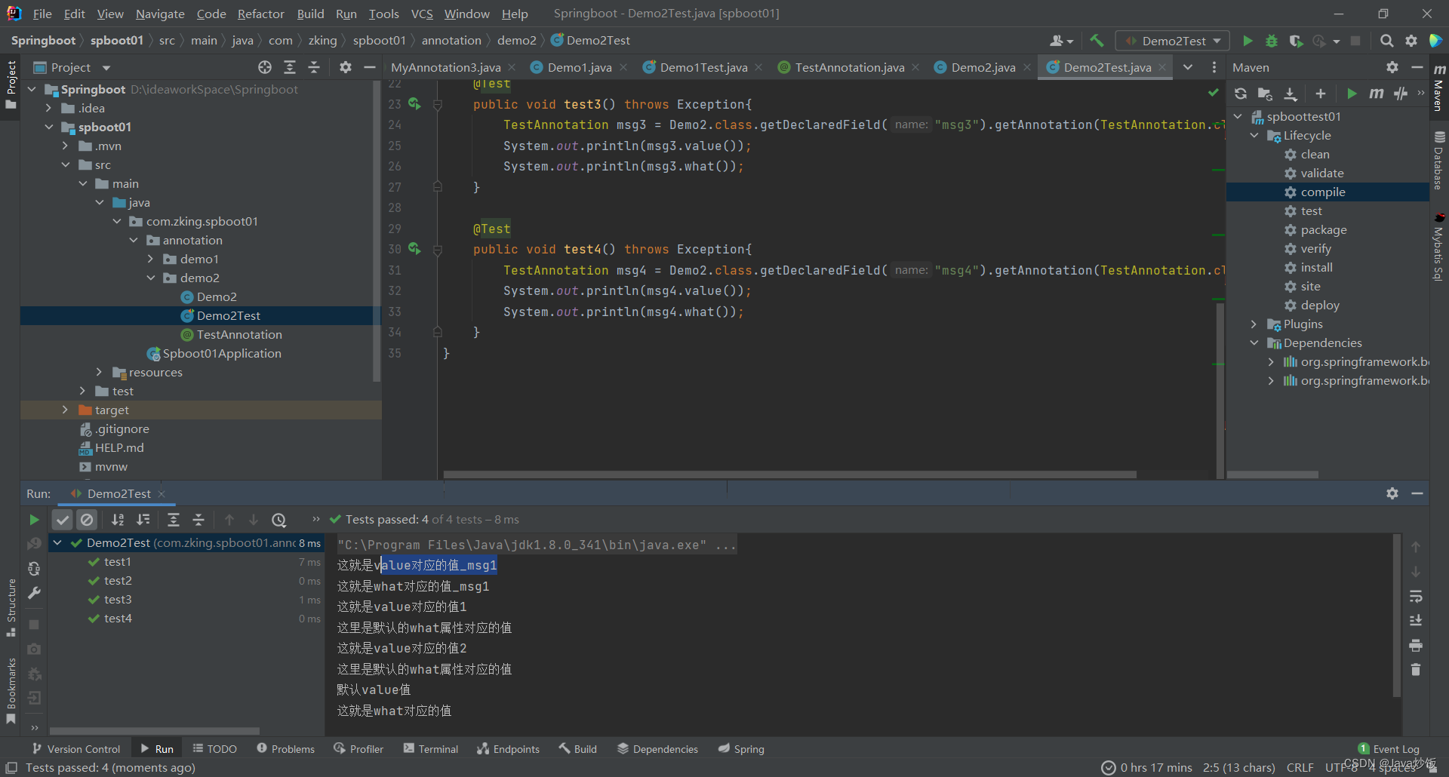Toggle Structure tool window stripe button
The image size is (1449, 777).
pos(11,608)
